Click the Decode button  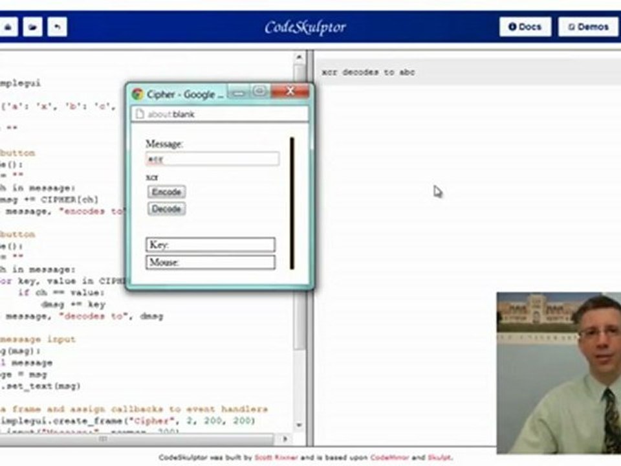[166, 209]
